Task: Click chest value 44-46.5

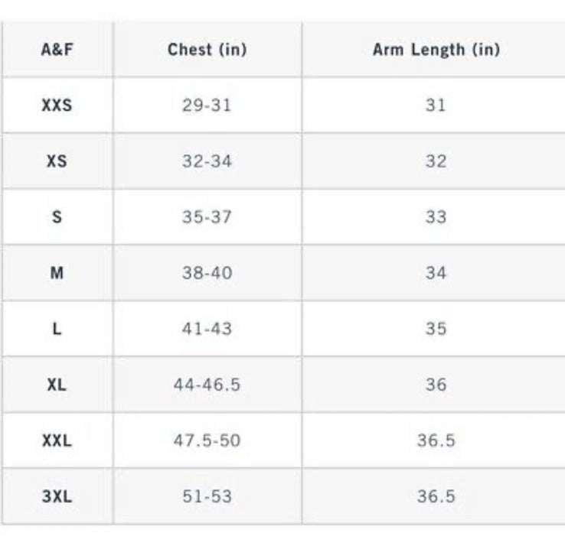Action: (x=207, y=385)
